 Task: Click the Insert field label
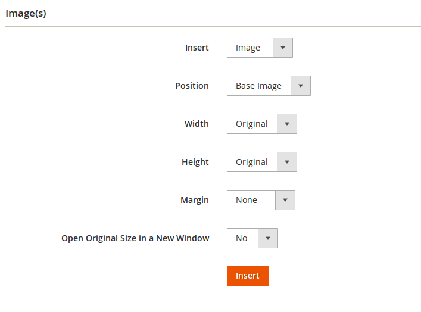pyautogui.click(x=197, y=48)
